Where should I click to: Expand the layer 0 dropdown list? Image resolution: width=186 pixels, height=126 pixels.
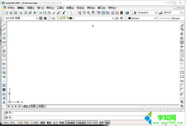click(x=113, y=18)
